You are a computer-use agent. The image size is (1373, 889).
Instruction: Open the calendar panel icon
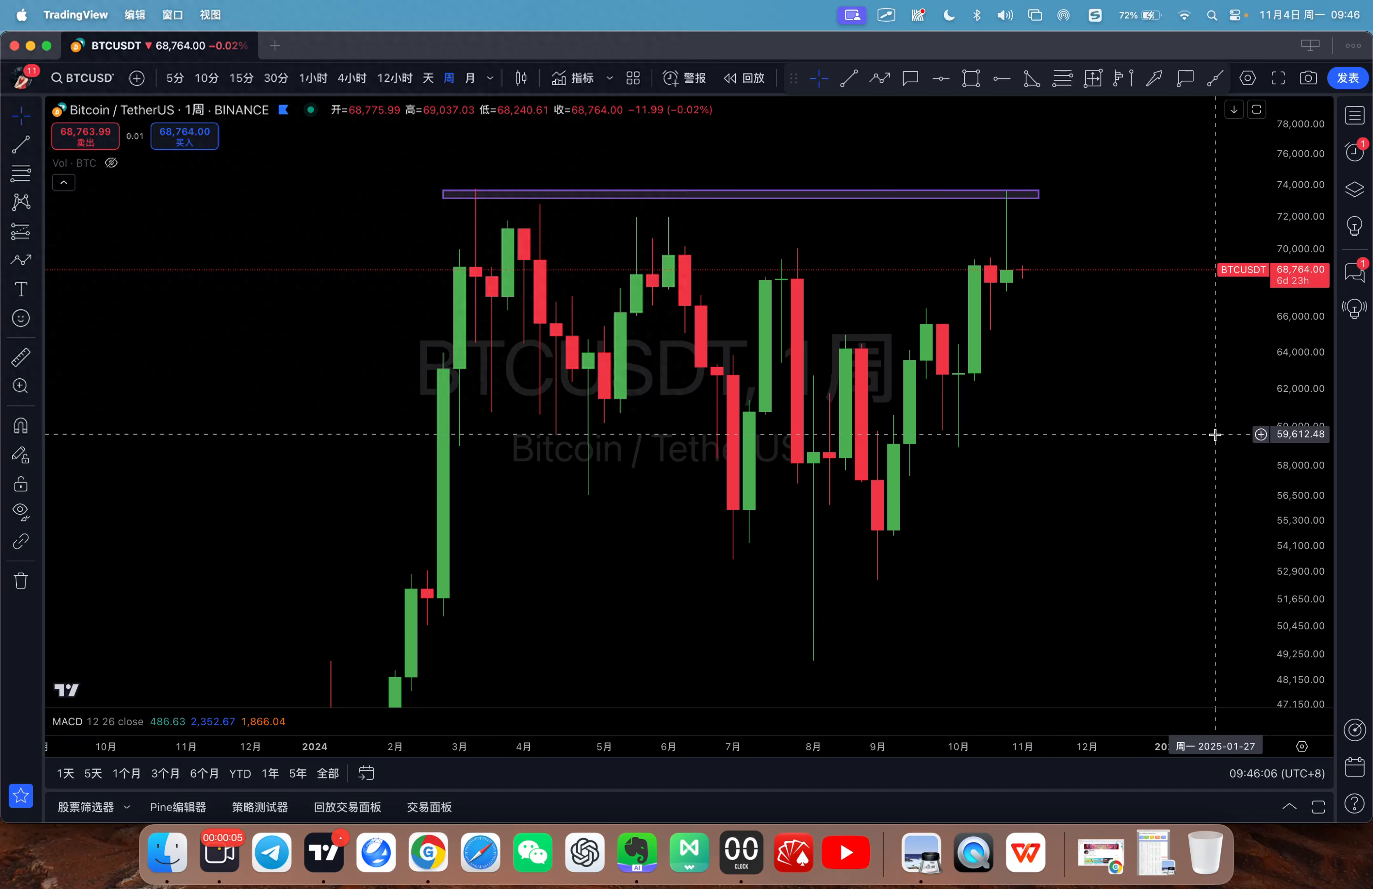click(x=1354, y=767)
